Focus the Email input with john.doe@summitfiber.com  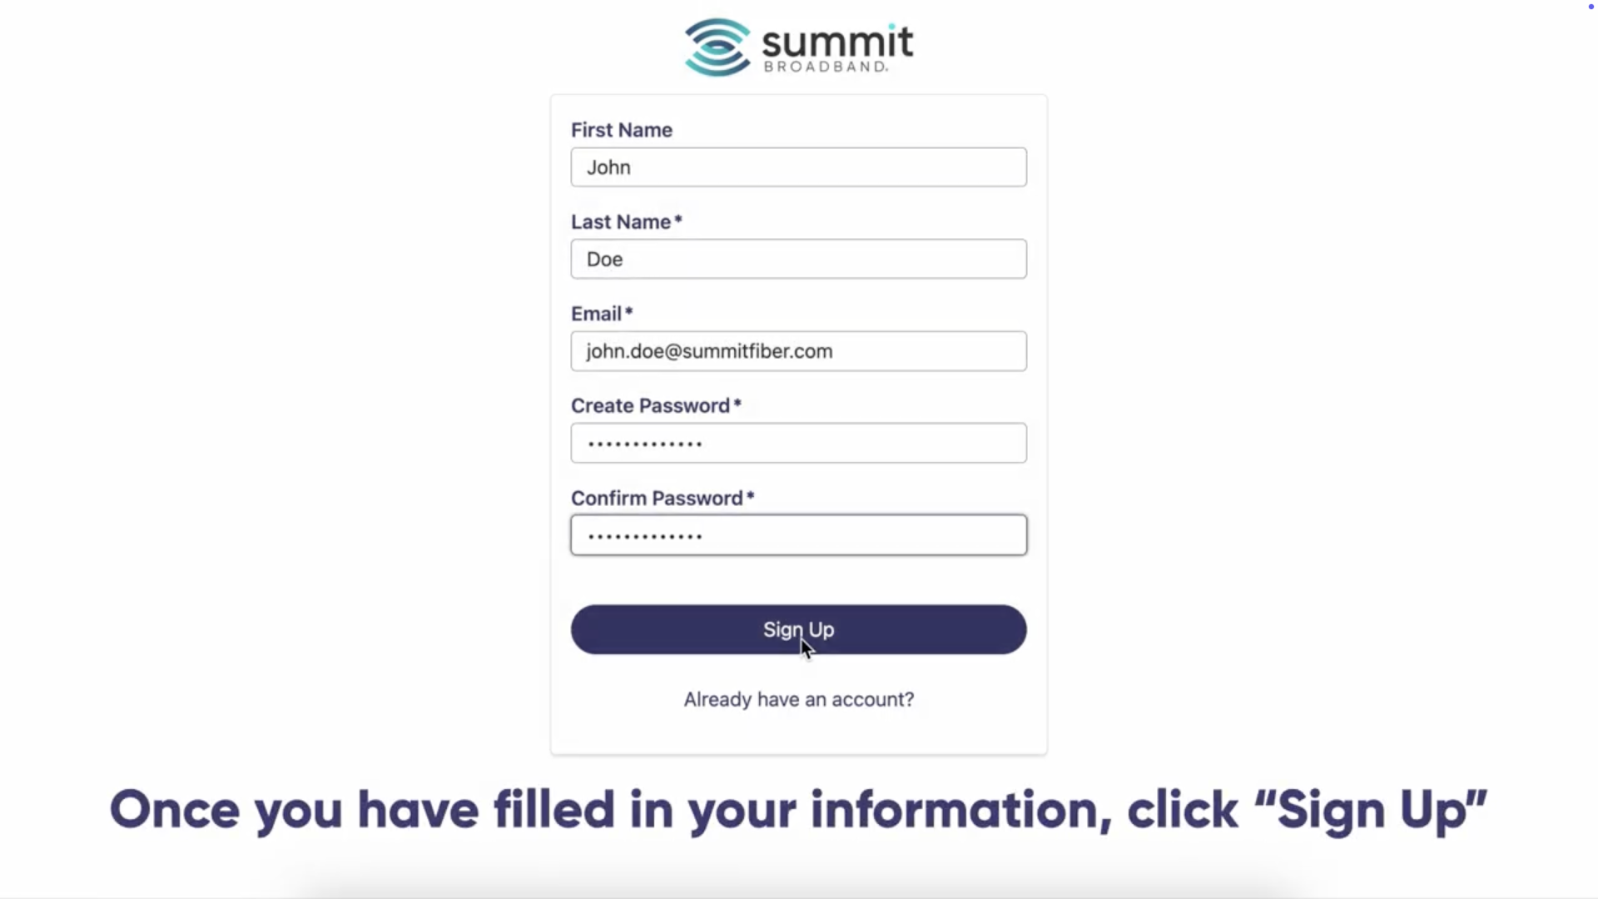[x=798, y=351]
